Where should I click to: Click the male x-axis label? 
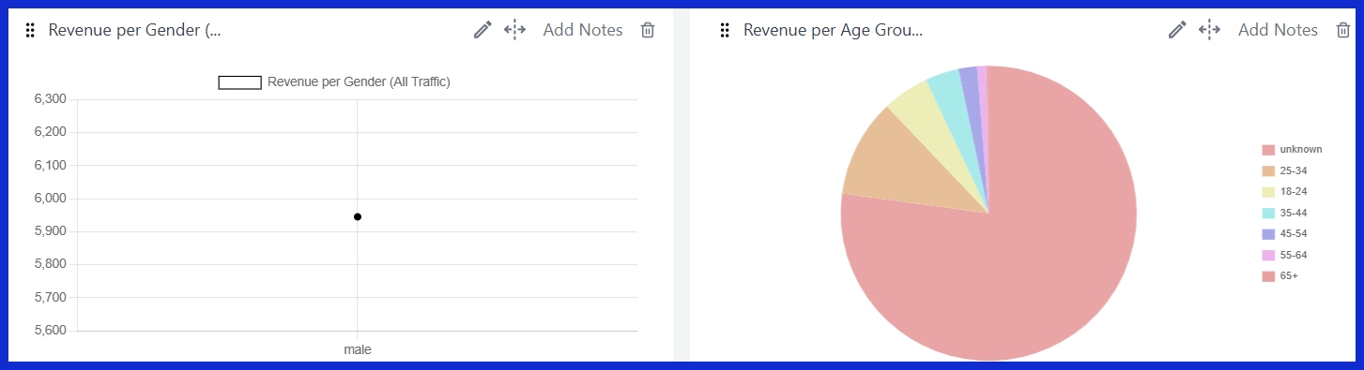coord(358,349)
